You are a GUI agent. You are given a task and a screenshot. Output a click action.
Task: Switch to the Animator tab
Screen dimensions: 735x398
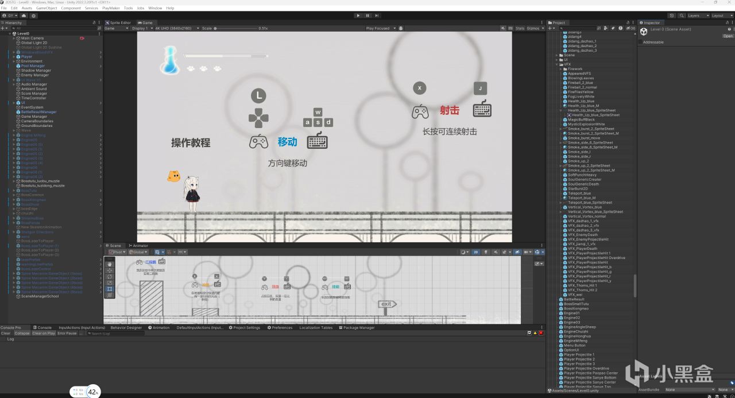138,245
